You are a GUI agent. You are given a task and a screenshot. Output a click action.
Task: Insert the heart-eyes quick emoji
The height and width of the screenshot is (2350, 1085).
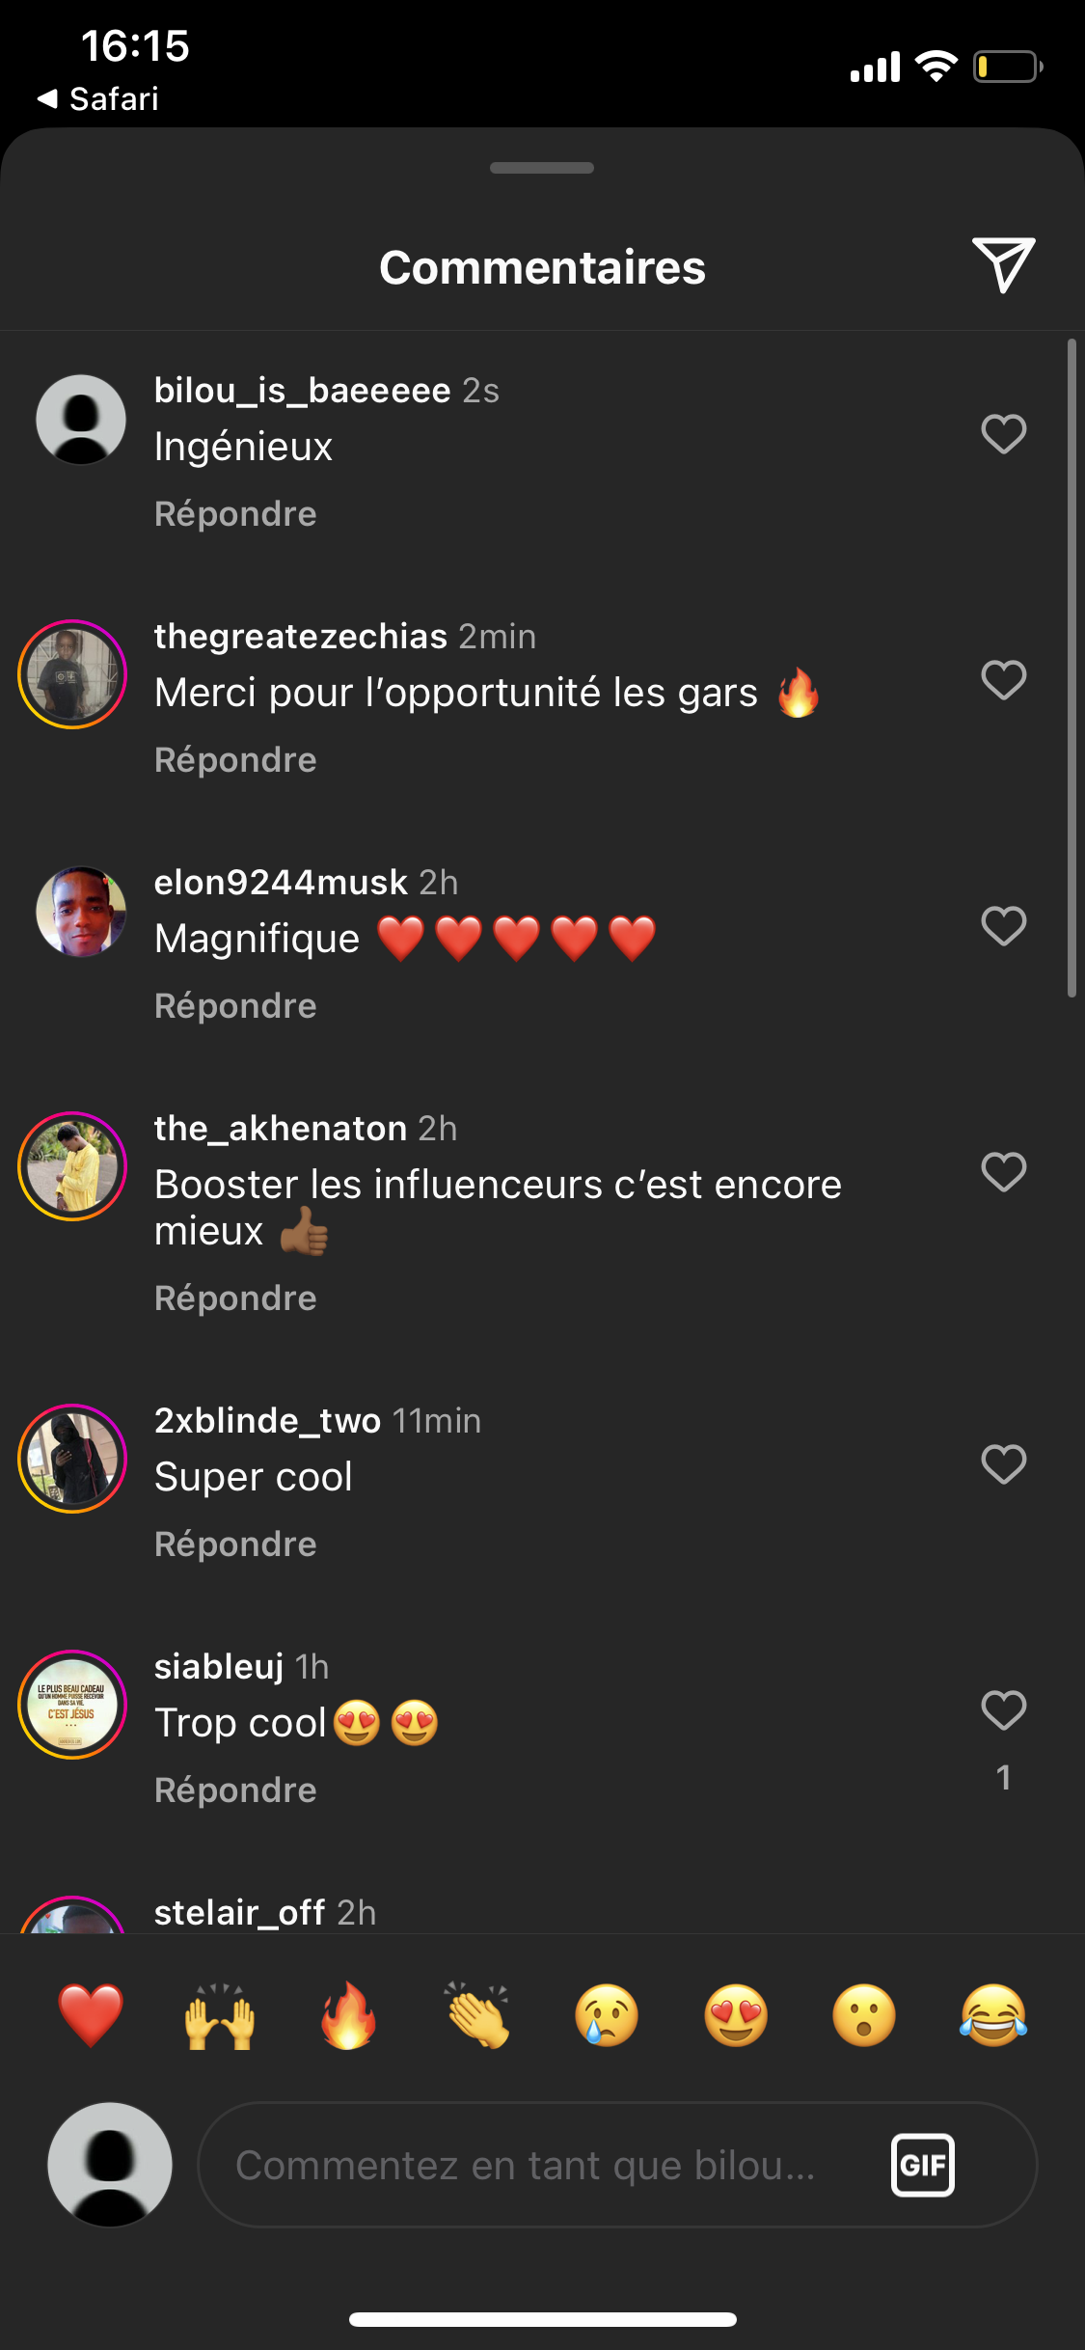tap(736, 2015)
